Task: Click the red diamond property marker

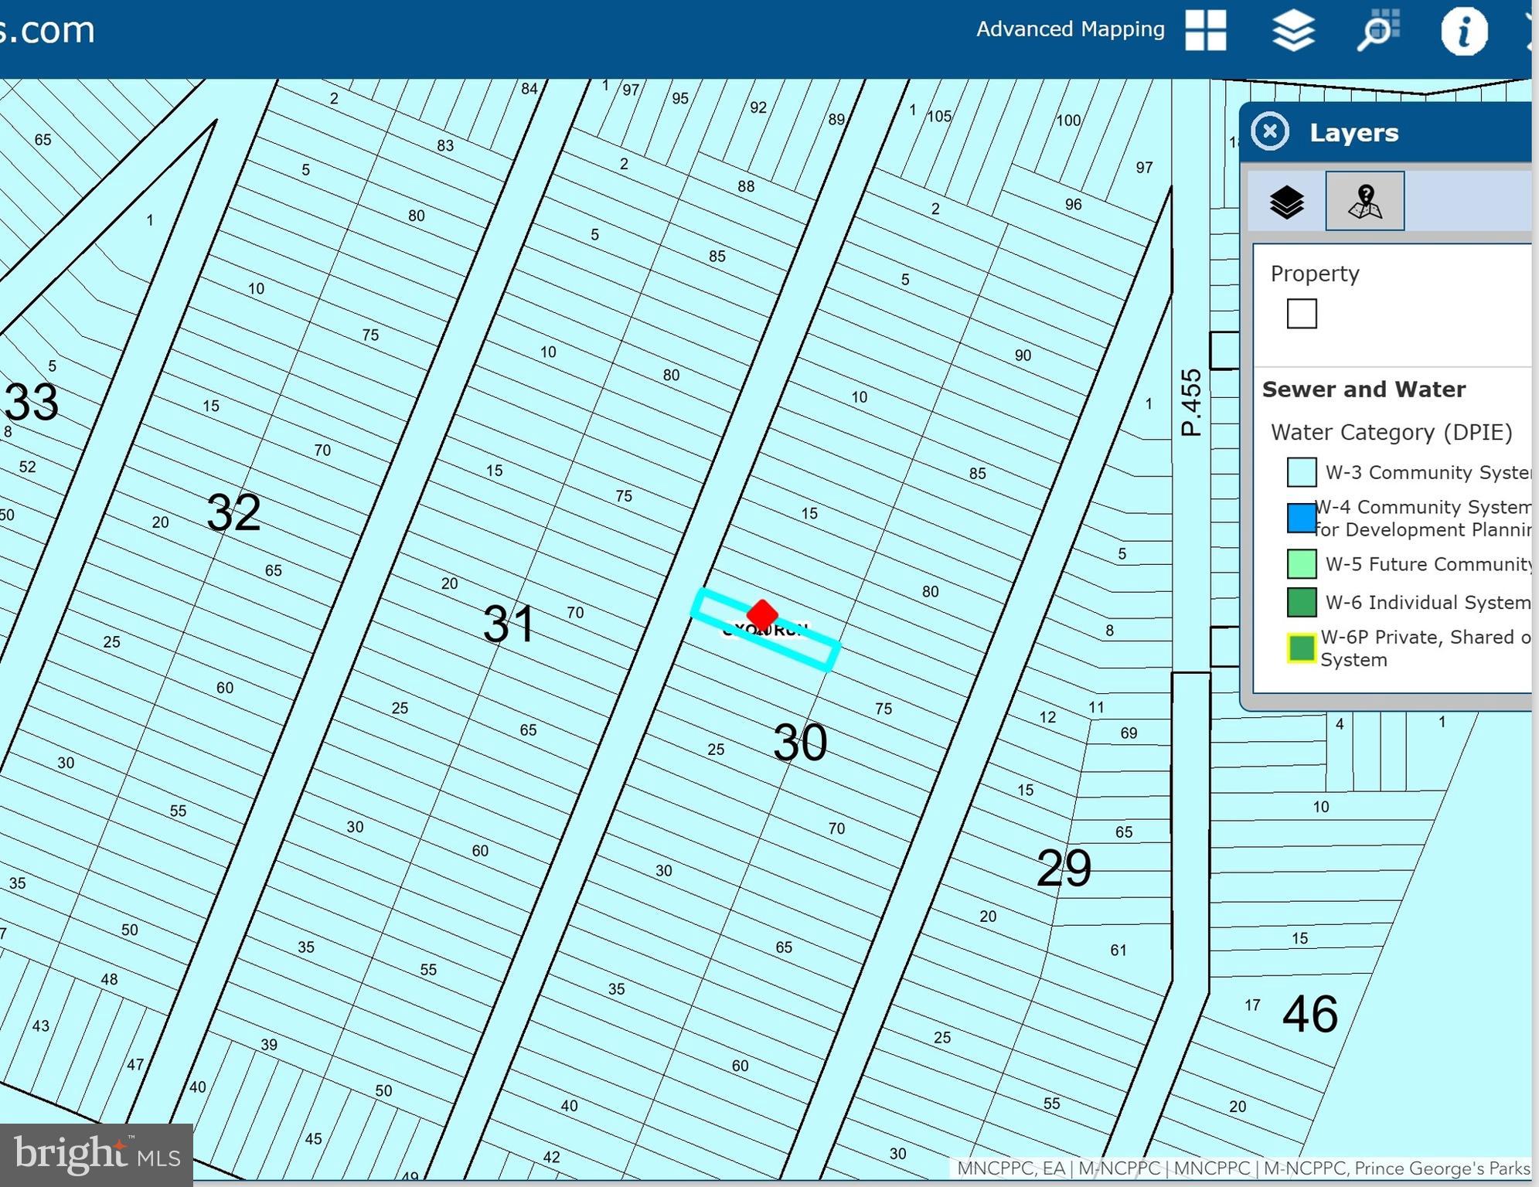Action: point(762,614)
